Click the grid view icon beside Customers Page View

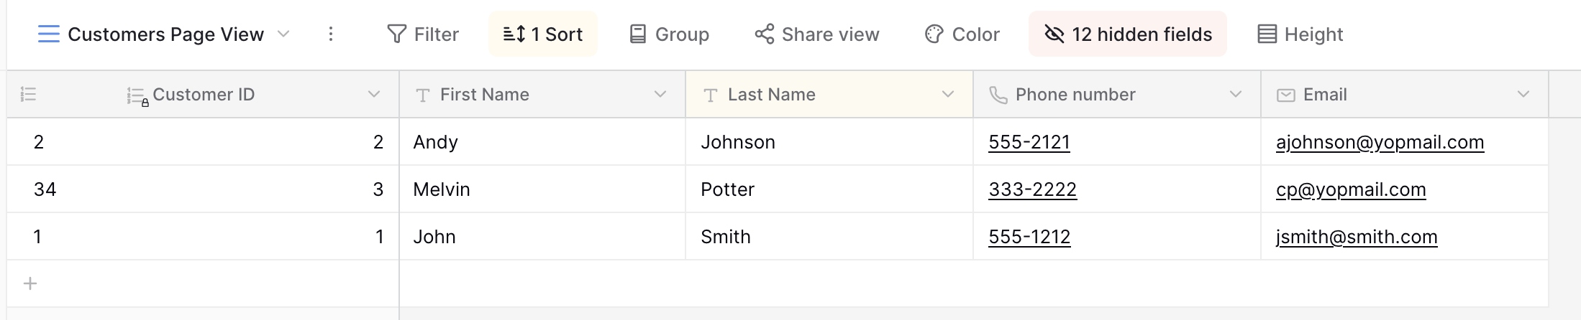48,34
